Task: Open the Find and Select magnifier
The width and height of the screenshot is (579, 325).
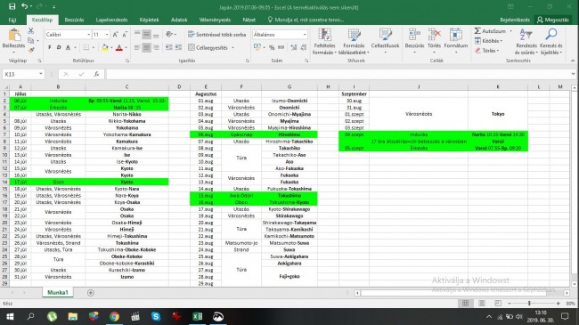Action: pos(551,35)
